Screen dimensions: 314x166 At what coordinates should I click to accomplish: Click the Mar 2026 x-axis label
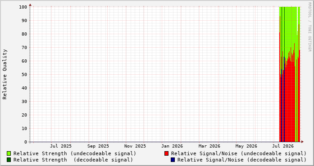[x=209, y=146]
